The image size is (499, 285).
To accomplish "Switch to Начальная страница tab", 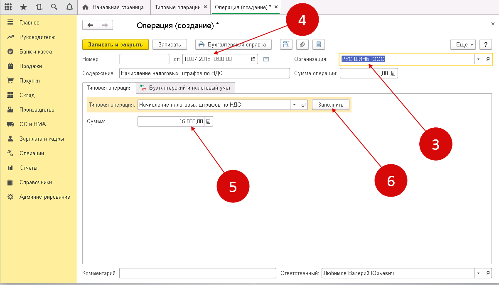I will click(114, 7).
